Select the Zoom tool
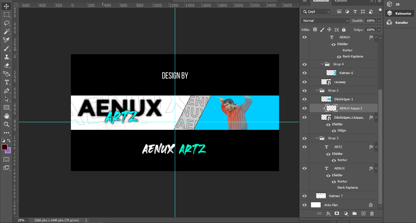 tap(7, 124)
